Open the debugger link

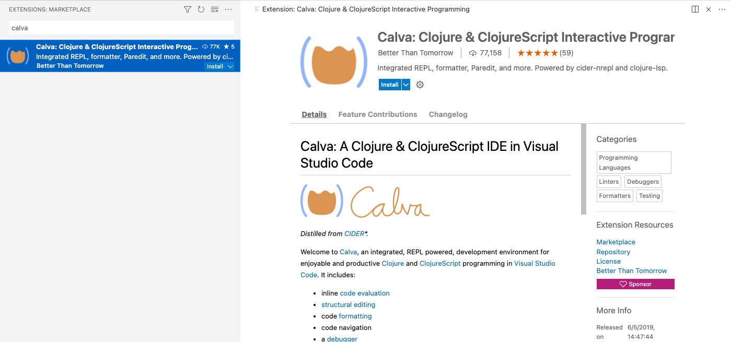[342, 339]
